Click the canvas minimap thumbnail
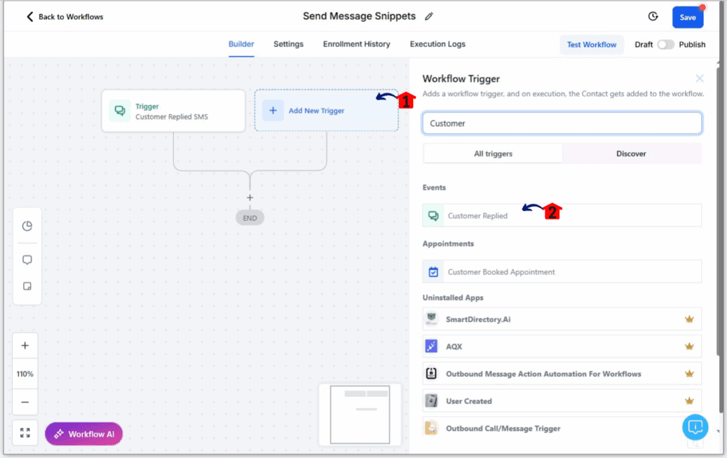Screen dimensions: 727x458 (x=360, y=415)
